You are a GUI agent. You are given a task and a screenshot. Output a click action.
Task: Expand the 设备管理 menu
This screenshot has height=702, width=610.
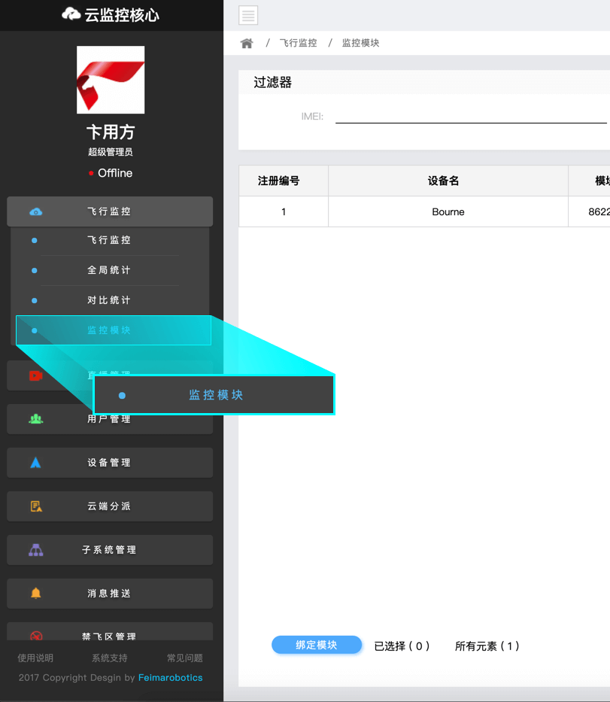110,463
